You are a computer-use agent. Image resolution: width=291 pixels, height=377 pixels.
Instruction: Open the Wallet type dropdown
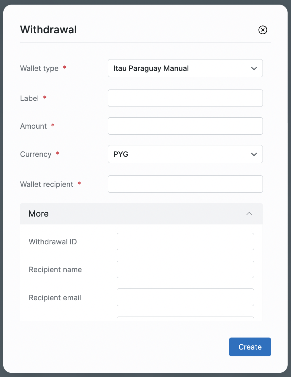[185, 68]
